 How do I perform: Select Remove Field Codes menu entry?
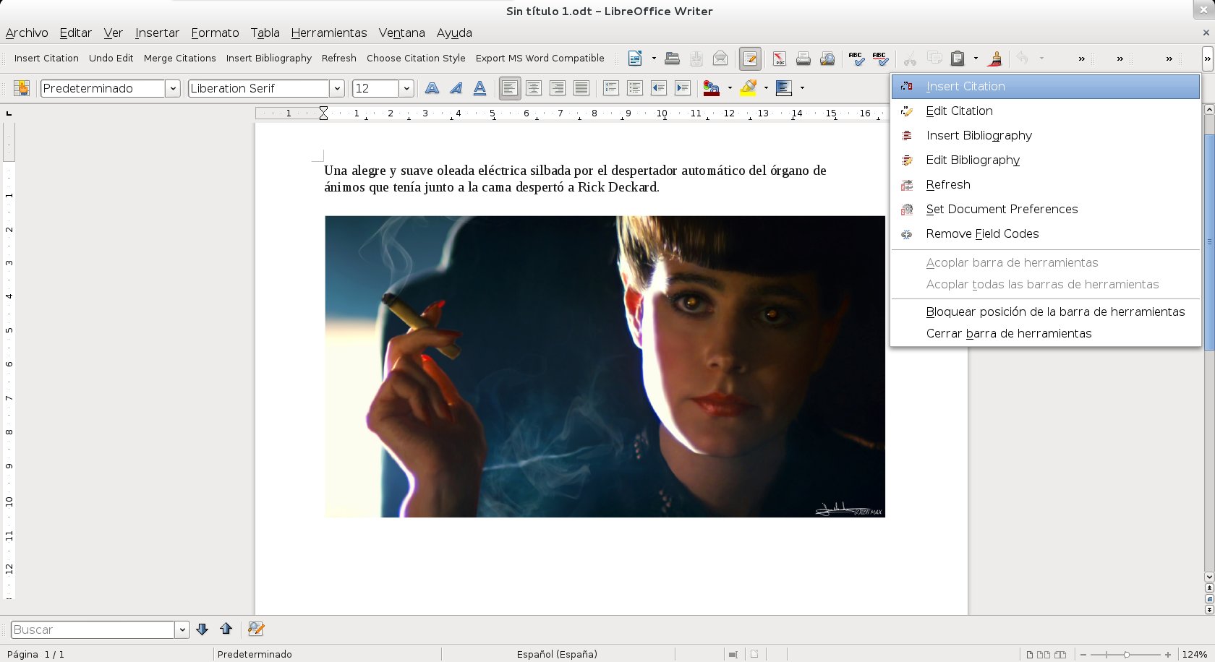1046,233
